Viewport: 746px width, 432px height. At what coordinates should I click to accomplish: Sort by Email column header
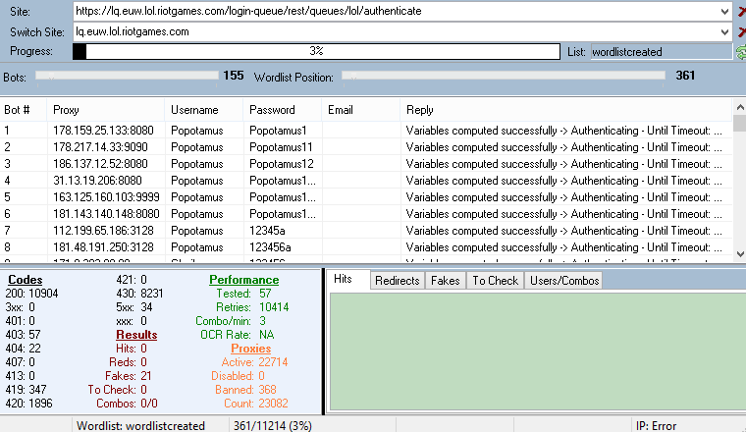click(361, 110)
